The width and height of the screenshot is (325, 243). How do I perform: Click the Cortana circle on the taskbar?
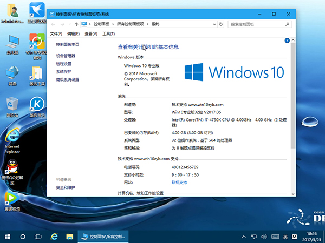(x=23, y=237)
